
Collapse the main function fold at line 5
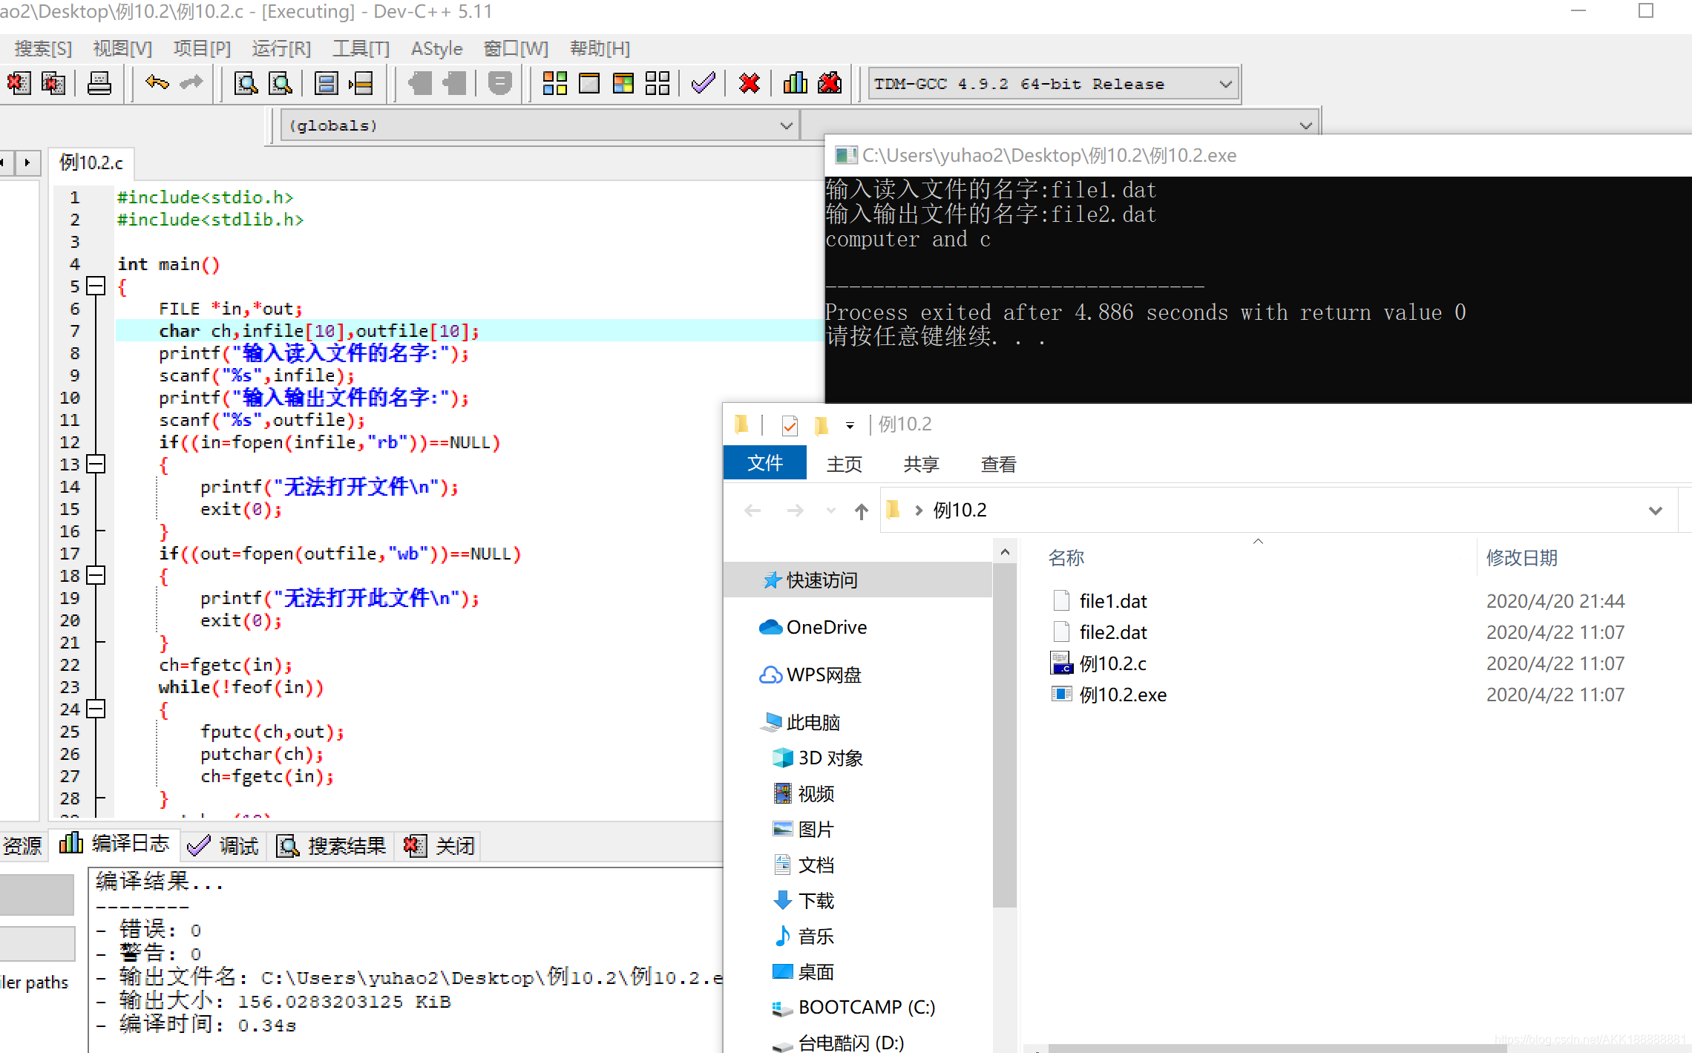pyautogui.click(x=96, y=286)
